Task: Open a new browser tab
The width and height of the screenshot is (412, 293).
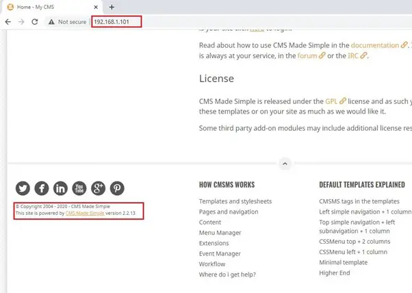Action: [x=112, y=7]
